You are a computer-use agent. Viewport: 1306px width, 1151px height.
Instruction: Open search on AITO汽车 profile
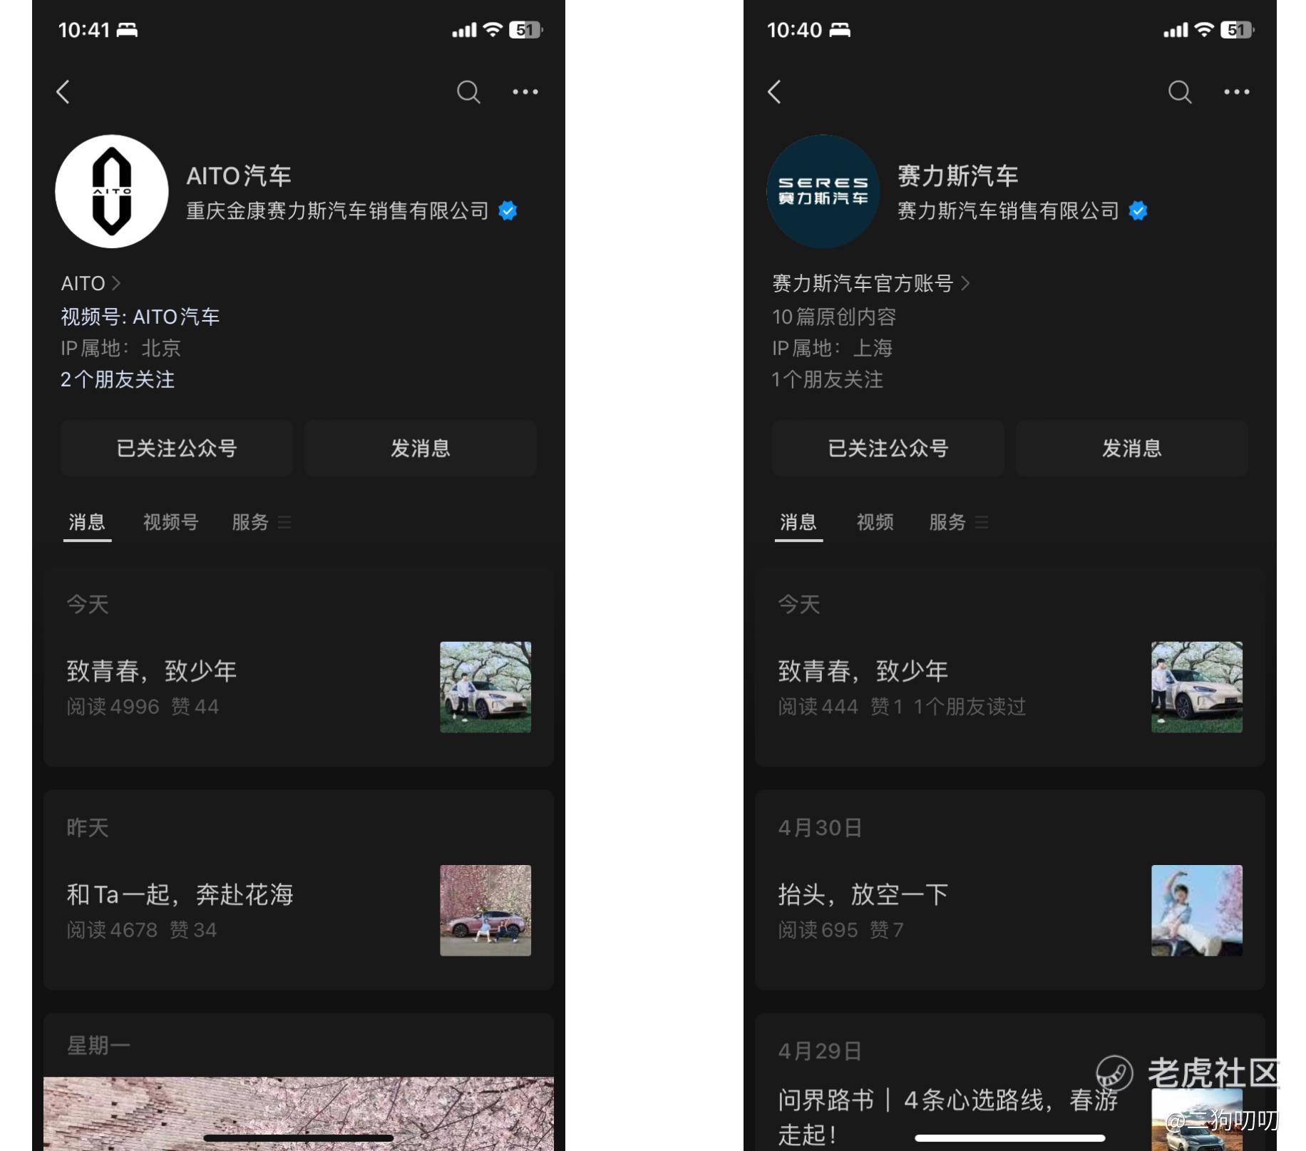coord(468,92)
